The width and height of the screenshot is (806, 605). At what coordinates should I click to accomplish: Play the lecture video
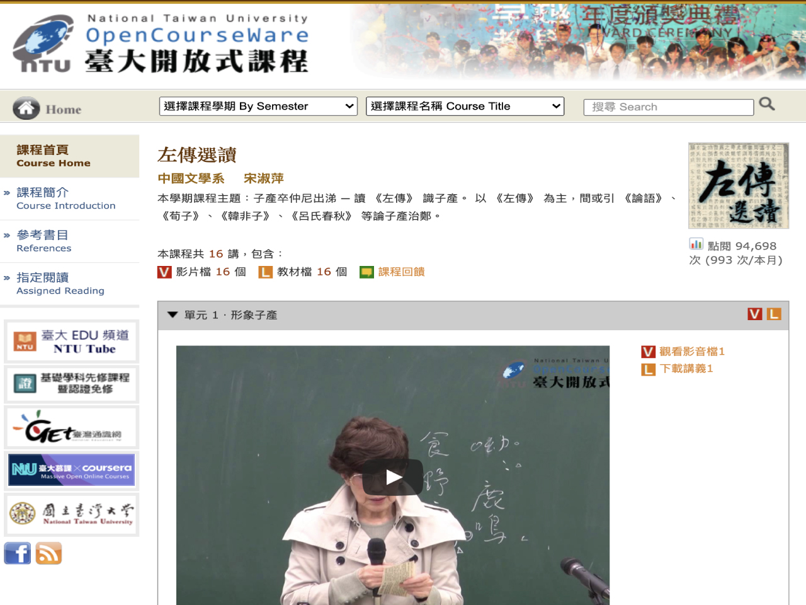393,477
